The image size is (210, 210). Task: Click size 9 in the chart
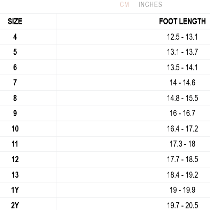pyautogui.click(x=15, y=114)
